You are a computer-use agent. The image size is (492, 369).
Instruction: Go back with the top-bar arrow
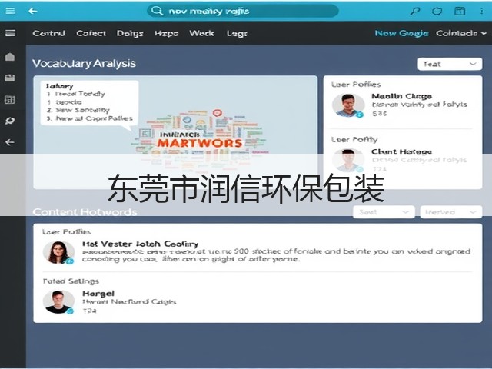pyautogui.click(x=33, y=12)
